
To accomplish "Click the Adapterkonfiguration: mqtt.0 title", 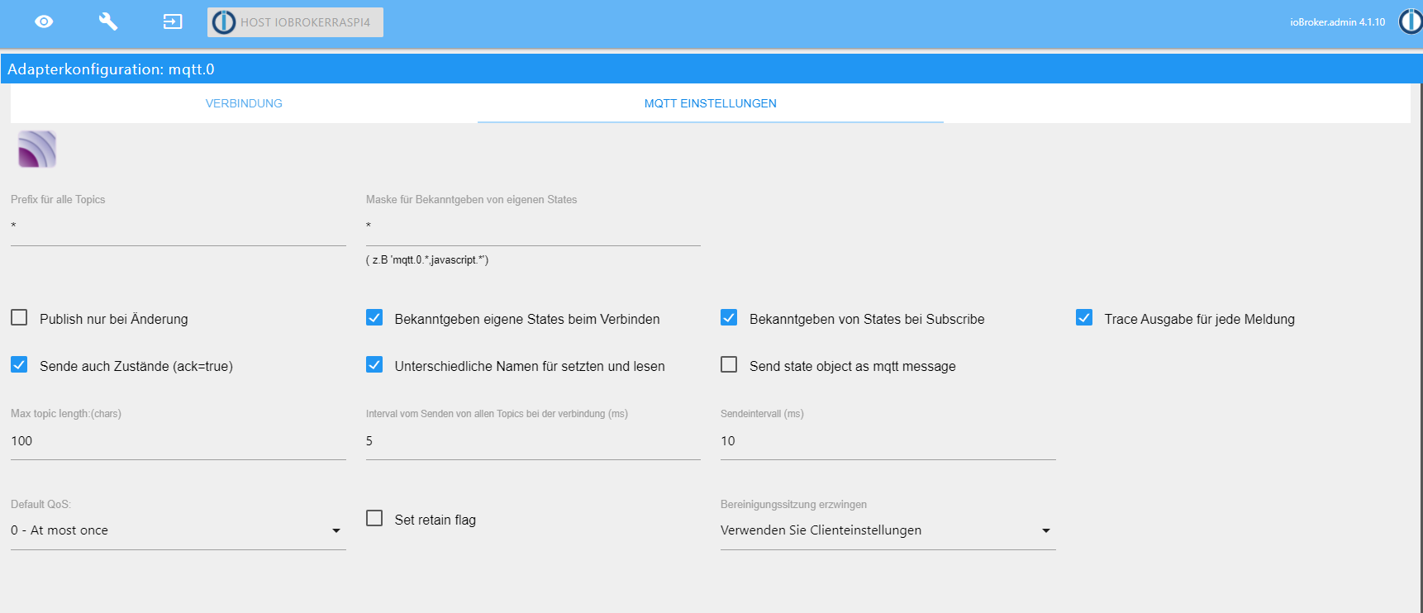I will click(x=111, y=69).
